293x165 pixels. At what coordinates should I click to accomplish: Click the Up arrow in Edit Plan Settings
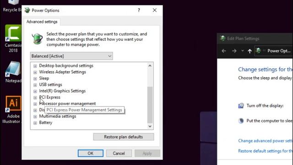(250, 51)
